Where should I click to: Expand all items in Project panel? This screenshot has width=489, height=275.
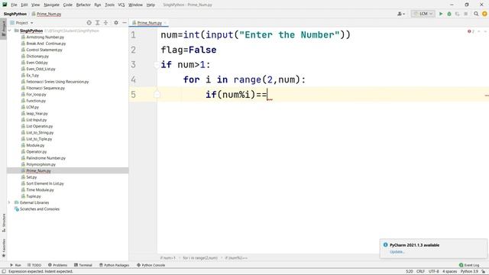pyautogui.click(x=97, y=23)
